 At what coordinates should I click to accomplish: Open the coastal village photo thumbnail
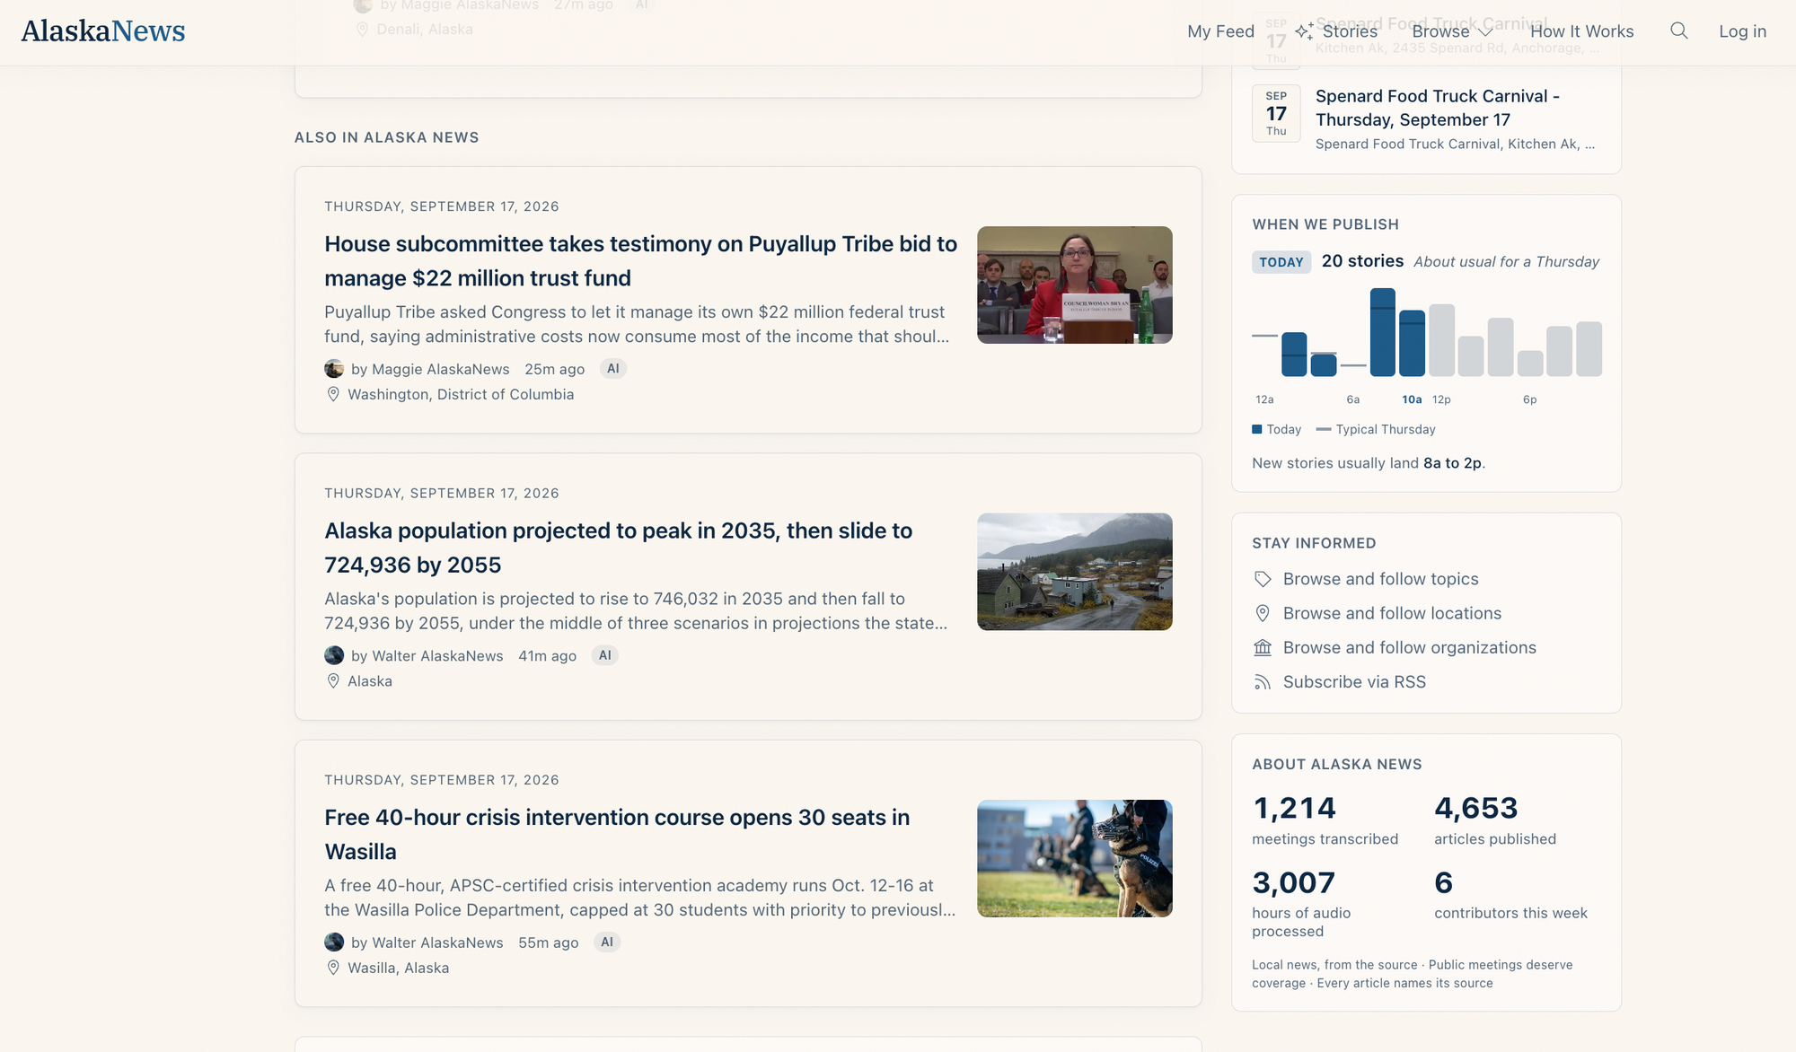coord(1074,572)
